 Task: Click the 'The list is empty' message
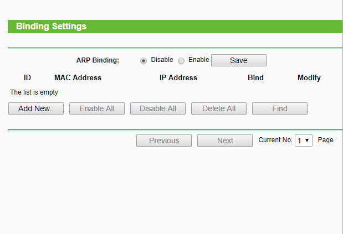tap(34, 92)
